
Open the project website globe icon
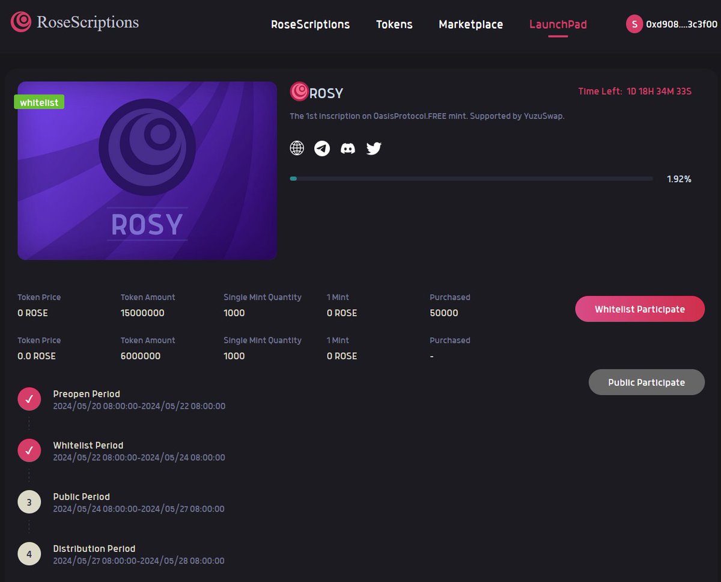(x=297, y=148)
